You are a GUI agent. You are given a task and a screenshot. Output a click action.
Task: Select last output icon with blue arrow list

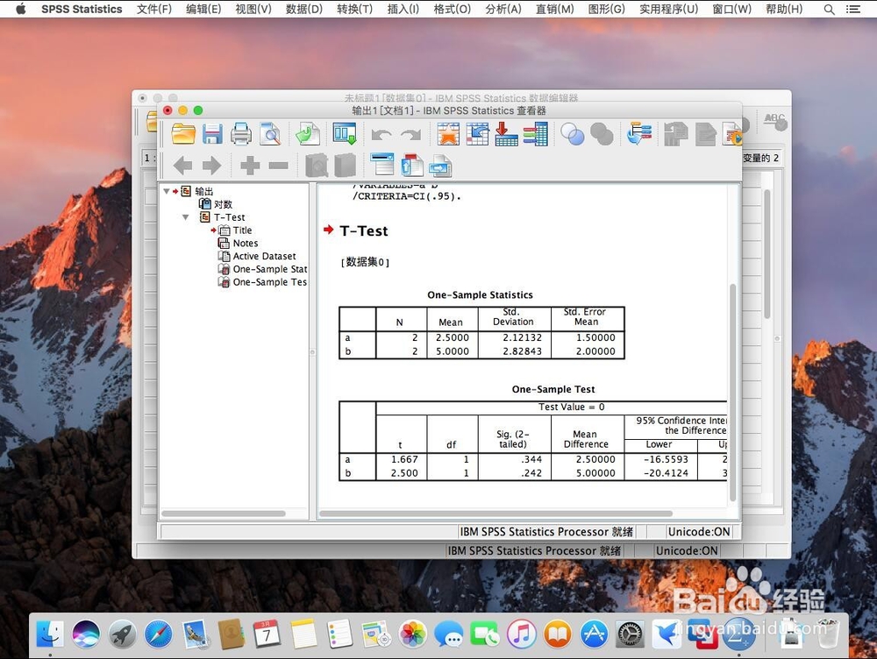(x=639, y=134)
